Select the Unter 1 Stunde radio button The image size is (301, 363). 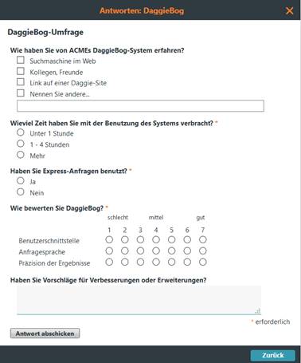(21, 132)
